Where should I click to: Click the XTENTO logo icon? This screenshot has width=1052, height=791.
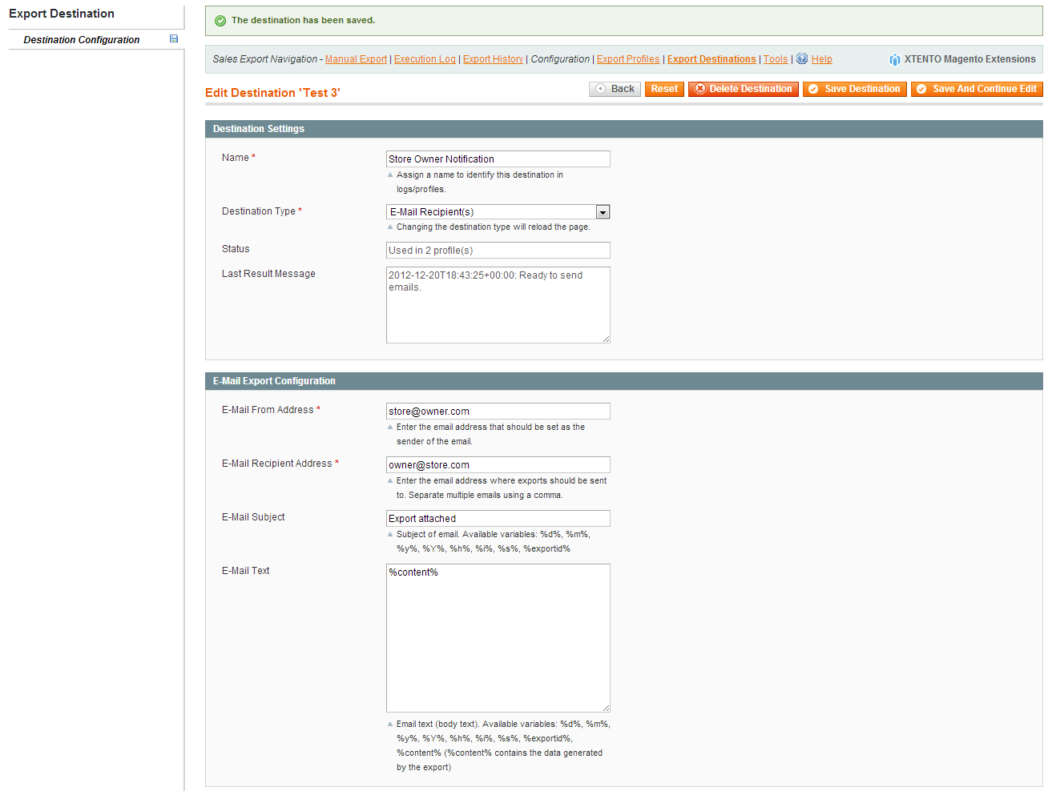point(894,59)
